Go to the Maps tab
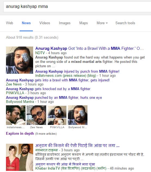Image resolution: width=151 pixels, height=172 pixels. pos(84,23)
